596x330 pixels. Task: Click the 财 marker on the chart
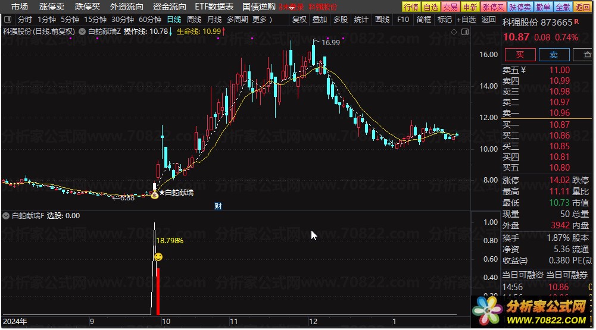click(218, 206)
